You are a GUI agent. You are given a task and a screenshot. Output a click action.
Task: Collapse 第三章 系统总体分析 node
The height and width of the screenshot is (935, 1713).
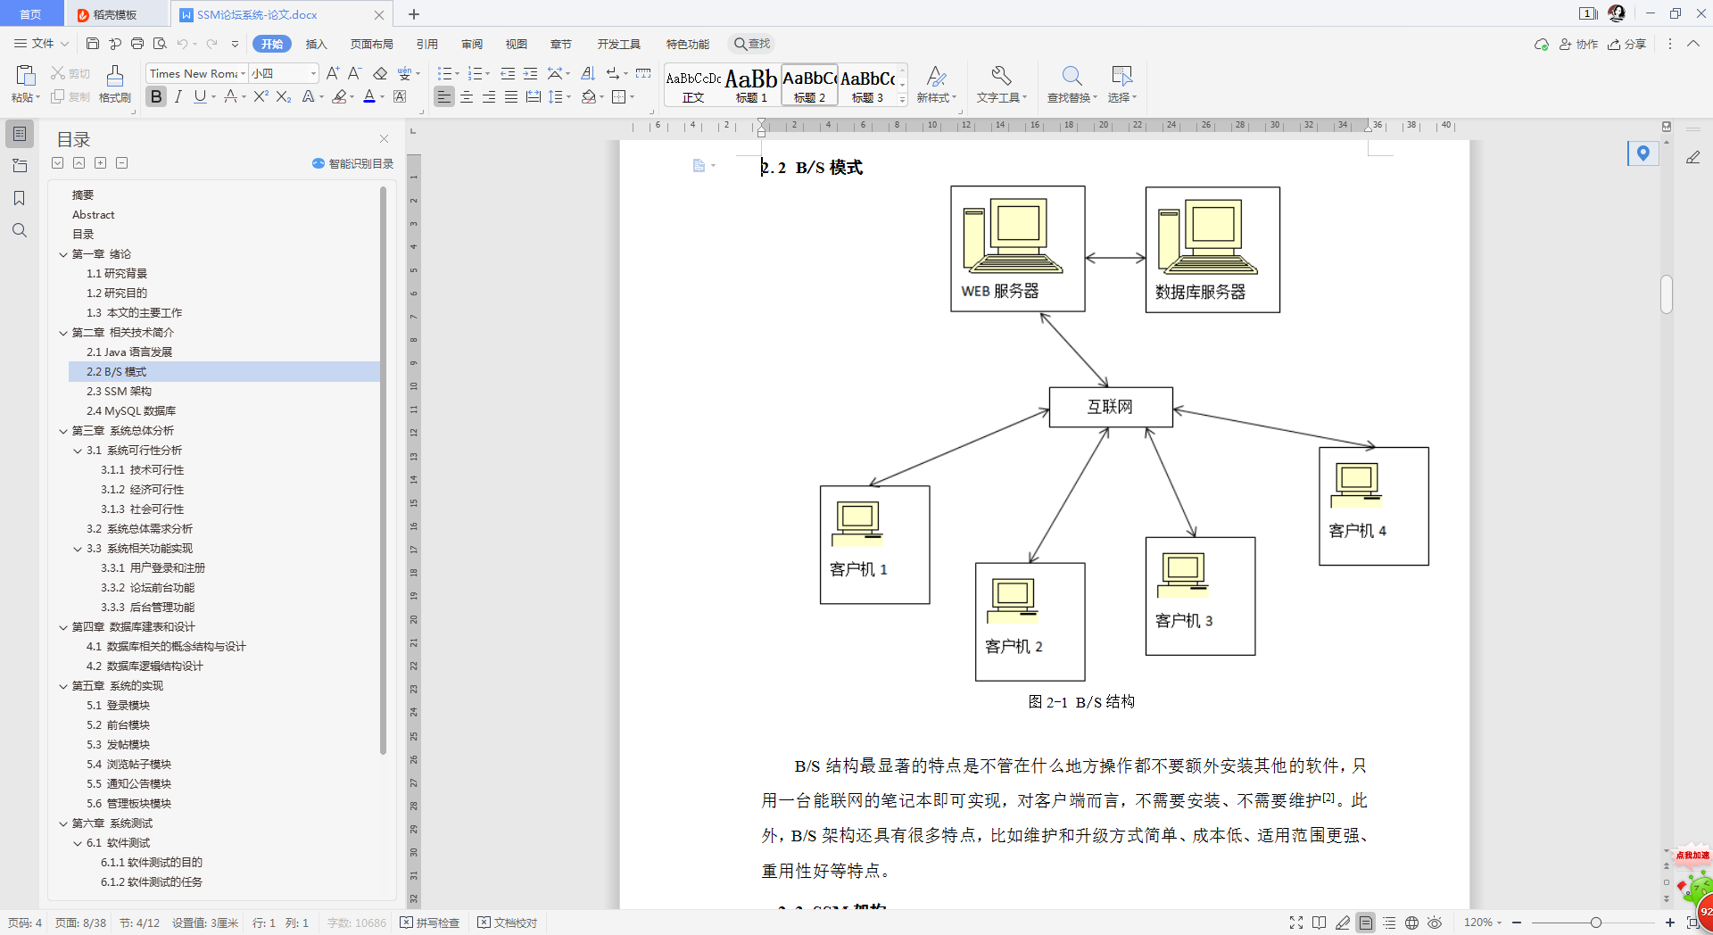coord(63,431)
